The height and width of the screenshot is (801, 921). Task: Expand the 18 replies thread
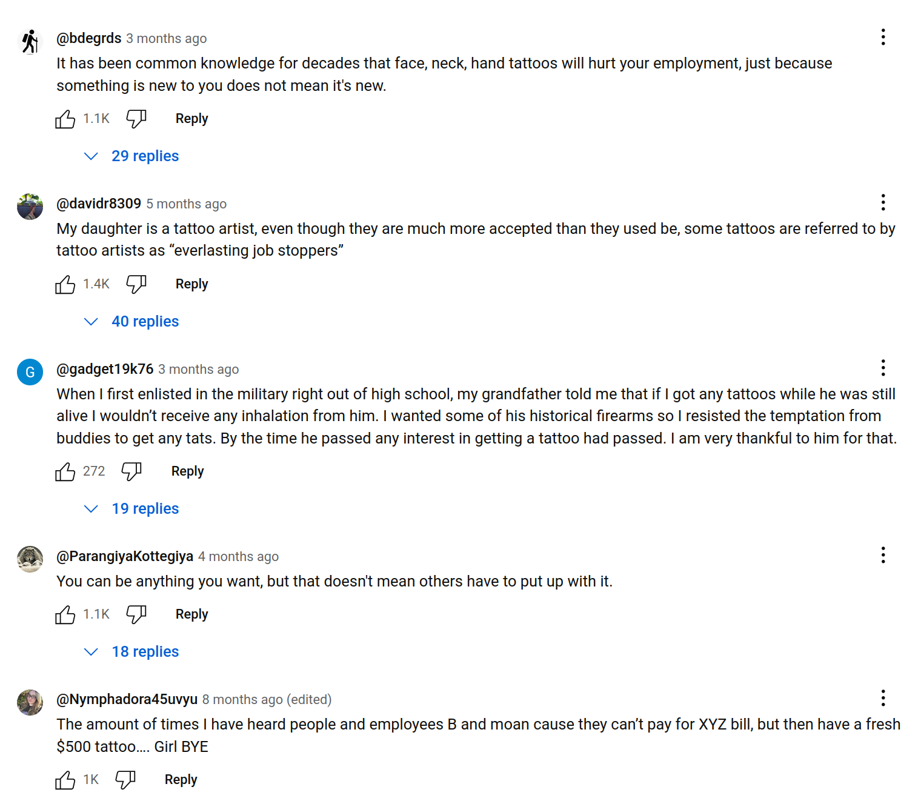(x=145, y=652)
